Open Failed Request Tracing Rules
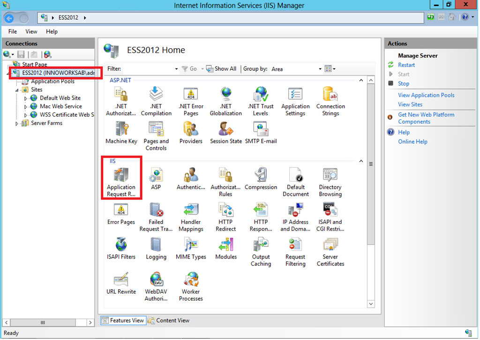This screenshot has width=480, height=340. (156, 217)
